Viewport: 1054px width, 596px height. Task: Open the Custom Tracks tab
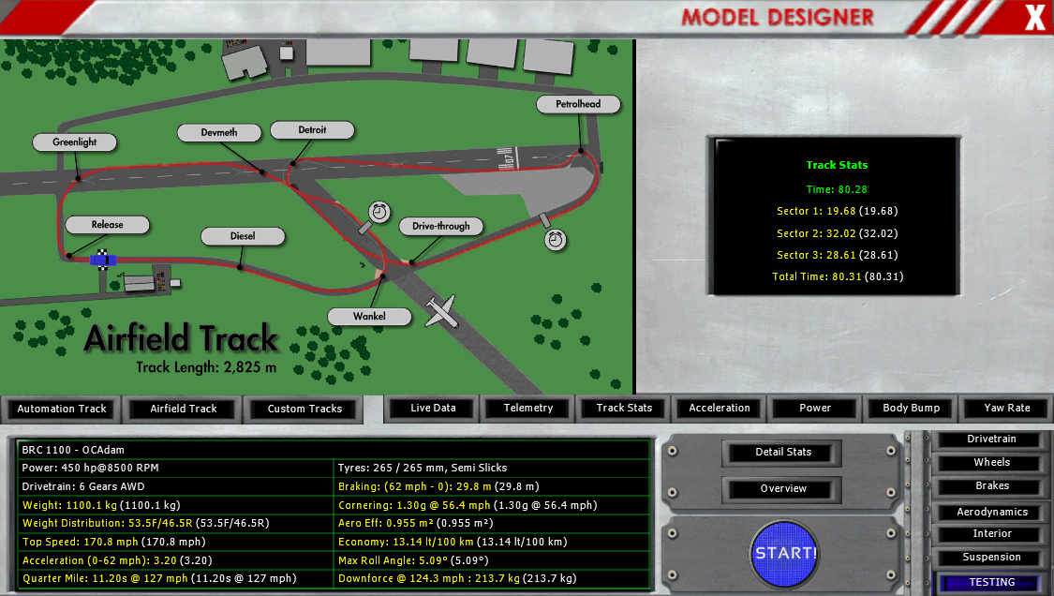[304, 409]
